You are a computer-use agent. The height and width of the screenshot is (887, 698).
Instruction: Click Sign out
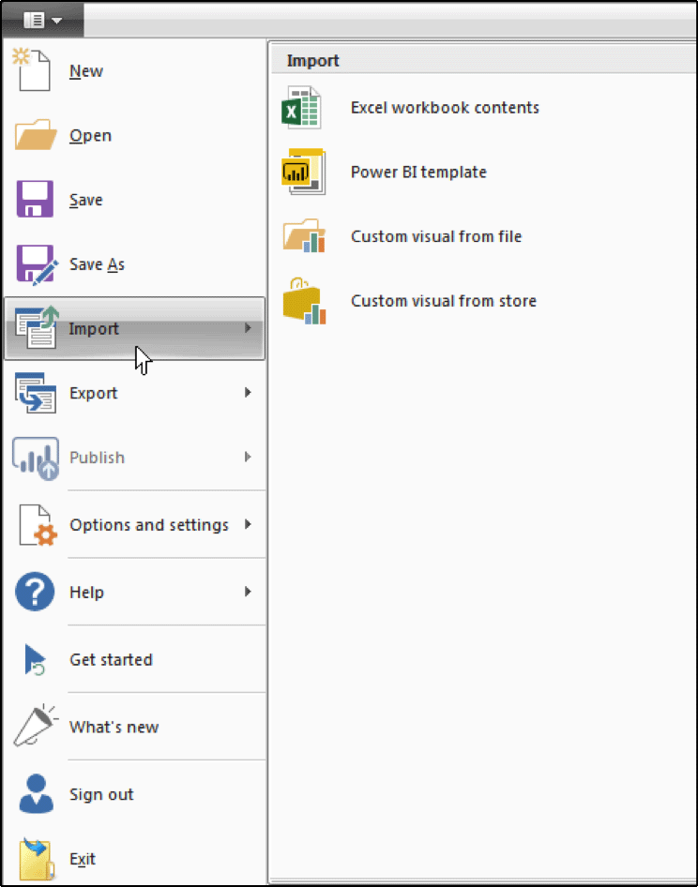(100, 793)
